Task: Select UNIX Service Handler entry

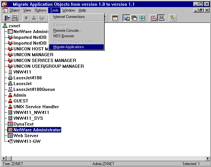Action: [x=33, y=107]
